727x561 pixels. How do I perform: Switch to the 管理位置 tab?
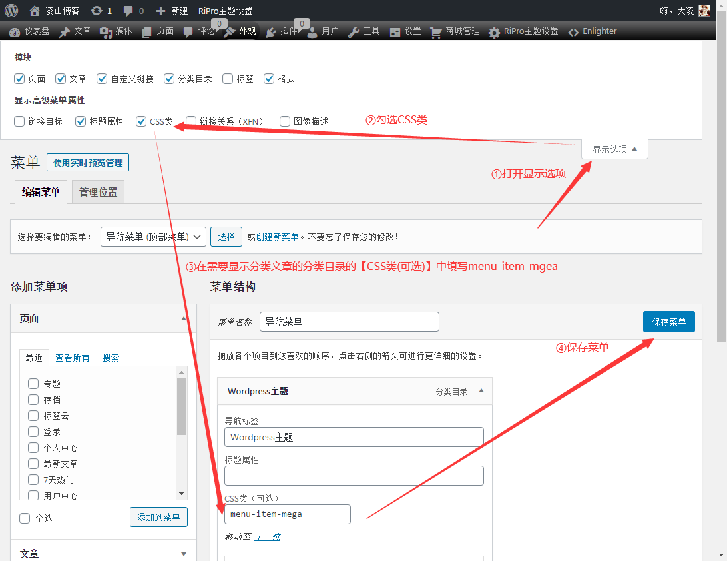(x=98, y=192)
